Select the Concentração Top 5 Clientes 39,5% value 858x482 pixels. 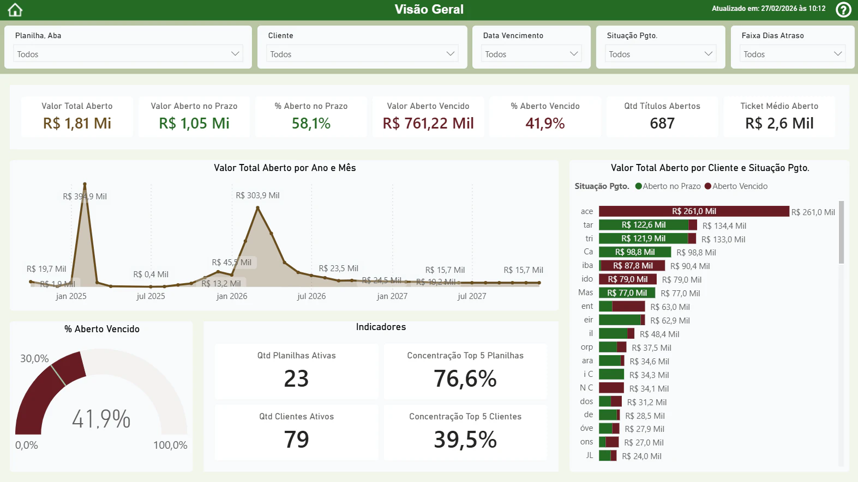pyautogui.click(x=465, y=440)
